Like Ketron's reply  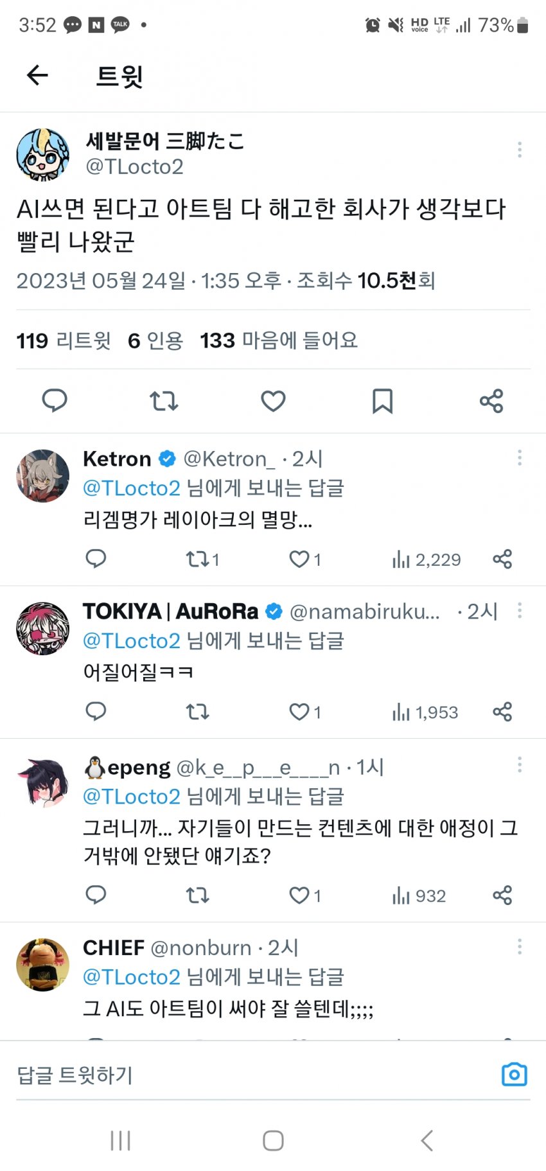299,559
